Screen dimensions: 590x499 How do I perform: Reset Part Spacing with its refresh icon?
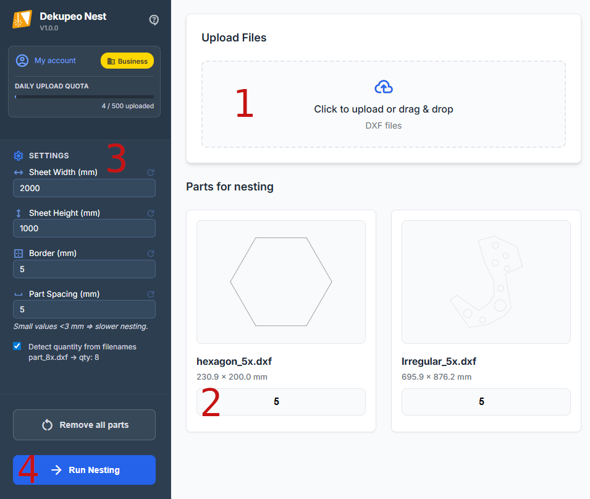pyautogui.click(x=151, y=294)
